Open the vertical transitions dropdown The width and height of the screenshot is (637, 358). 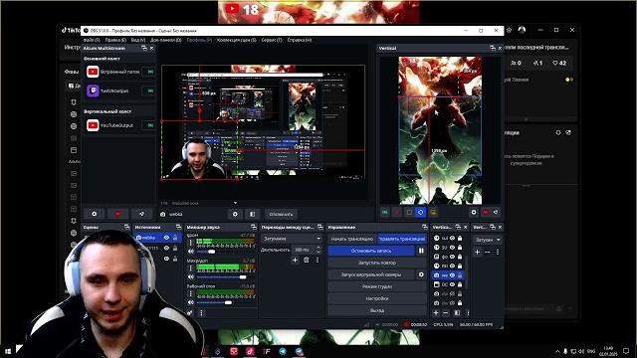click(x=488, y=240)
